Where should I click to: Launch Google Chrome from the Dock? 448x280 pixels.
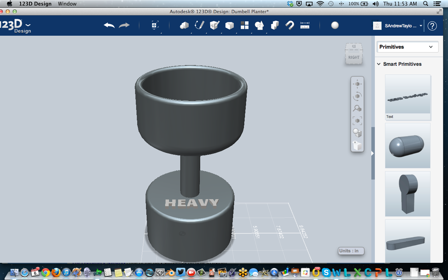point(45,272)
